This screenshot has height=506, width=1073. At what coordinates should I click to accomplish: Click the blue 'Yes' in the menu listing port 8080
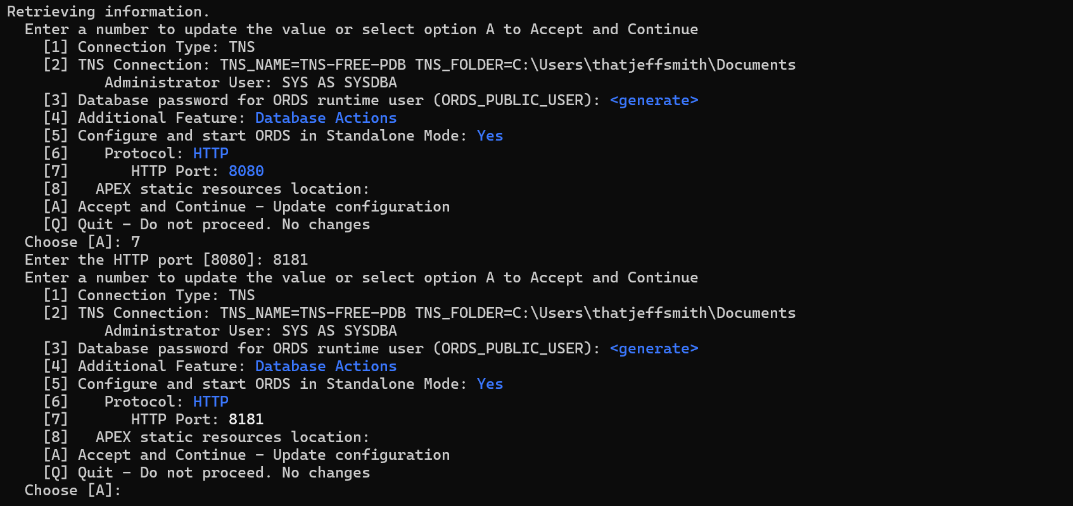pos(490,136)
